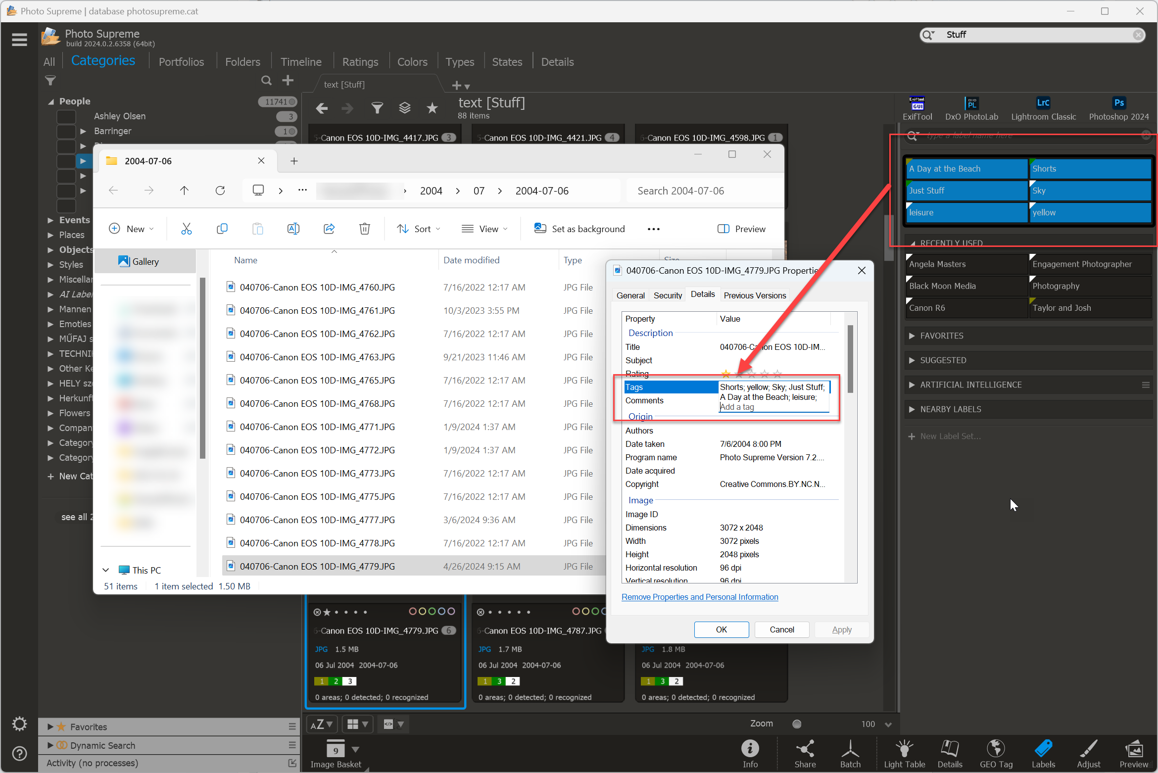Open help question mark icon
The image size is (1158, 773).
click(19, 754)
